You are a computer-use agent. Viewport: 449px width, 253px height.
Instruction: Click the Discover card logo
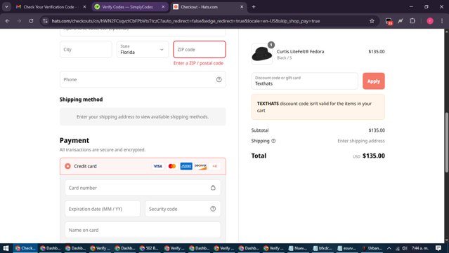click(200, 166)
